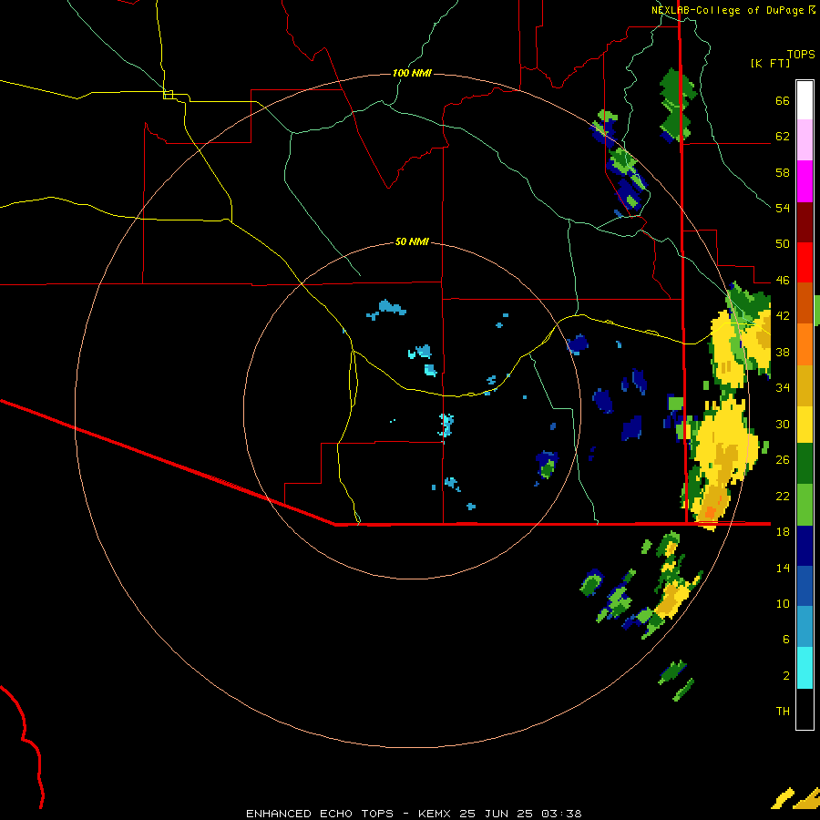Click the 03:38 timestamp

coord(561,814)
